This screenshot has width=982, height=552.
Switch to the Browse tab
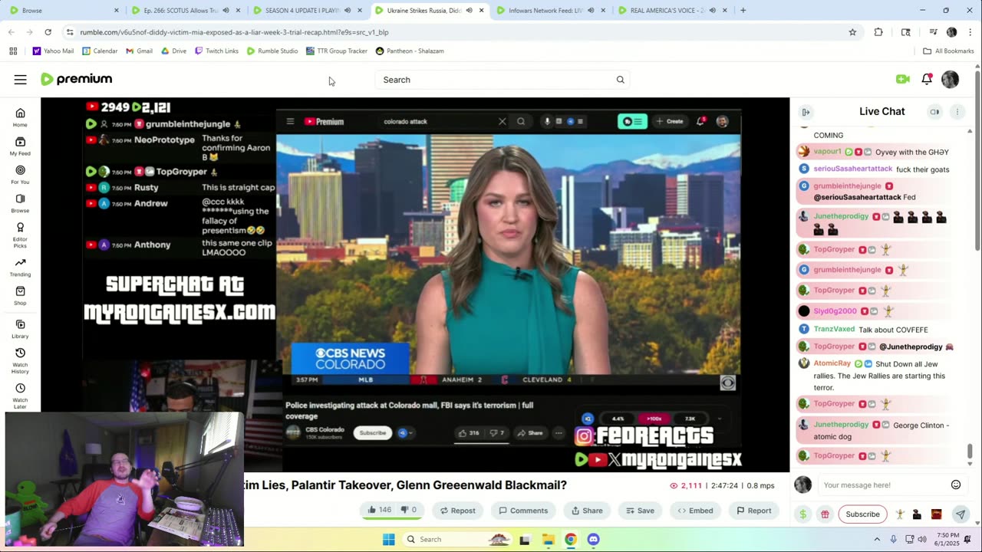(63, 11)
